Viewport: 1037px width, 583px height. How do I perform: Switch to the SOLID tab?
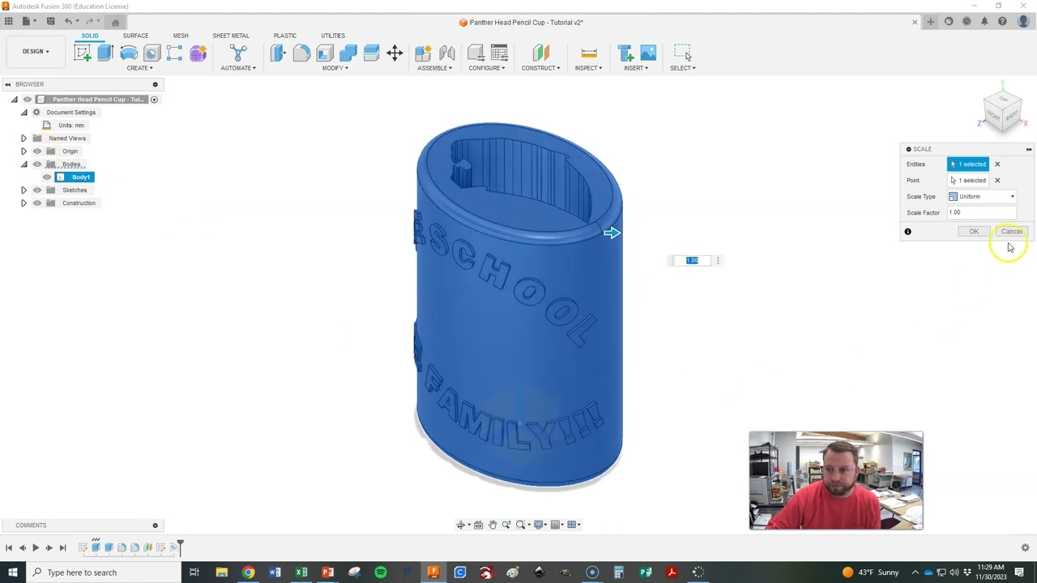point(90,36)
